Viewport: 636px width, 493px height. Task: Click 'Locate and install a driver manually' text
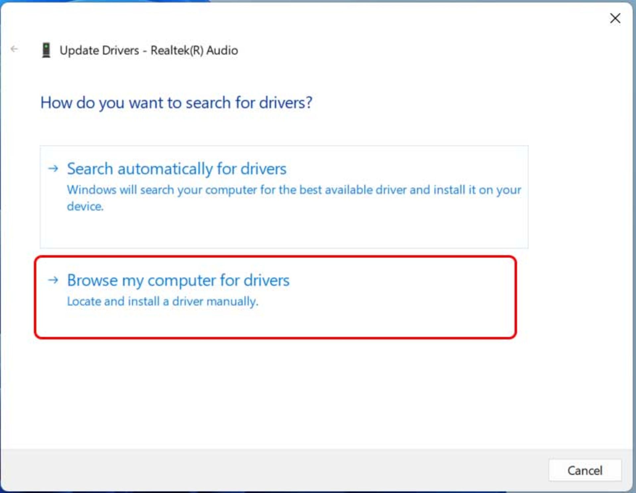pyautogui.click(x=162, y=302)
